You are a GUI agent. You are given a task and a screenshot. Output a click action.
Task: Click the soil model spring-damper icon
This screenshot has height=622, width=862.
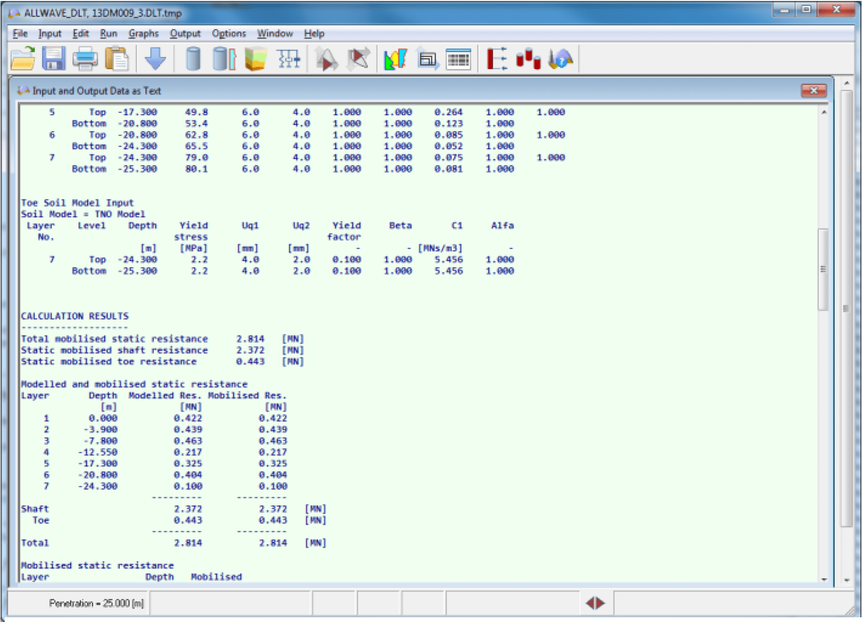click(288, 59)
